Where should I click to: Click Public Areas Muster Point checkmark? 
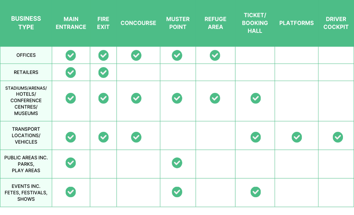(177, 163)
